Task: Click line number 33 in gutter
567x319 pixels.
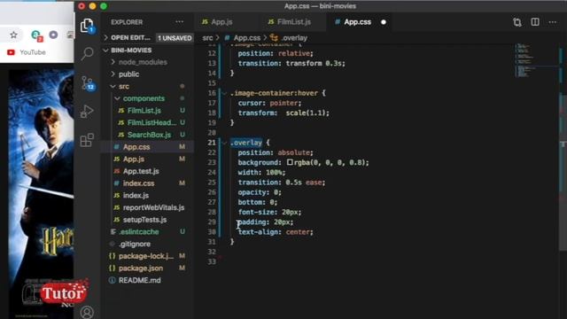Action: pos(212,262)
